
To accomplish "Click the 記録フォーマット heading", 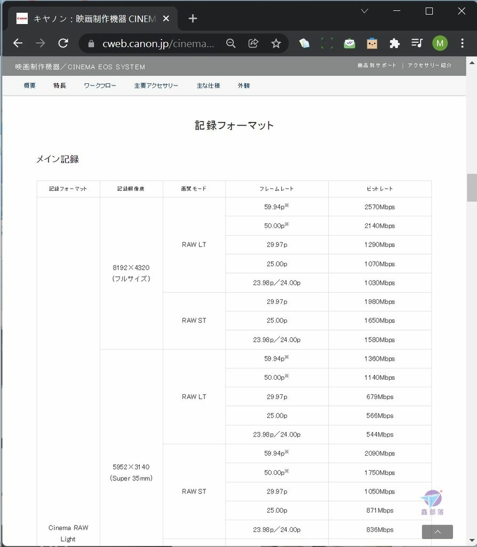I will pyautogui.click(x=234, y=125).
